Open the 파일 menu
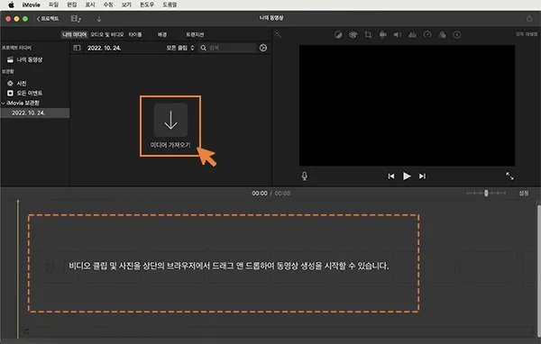The image size is (541, 344). tap(53, 5)
